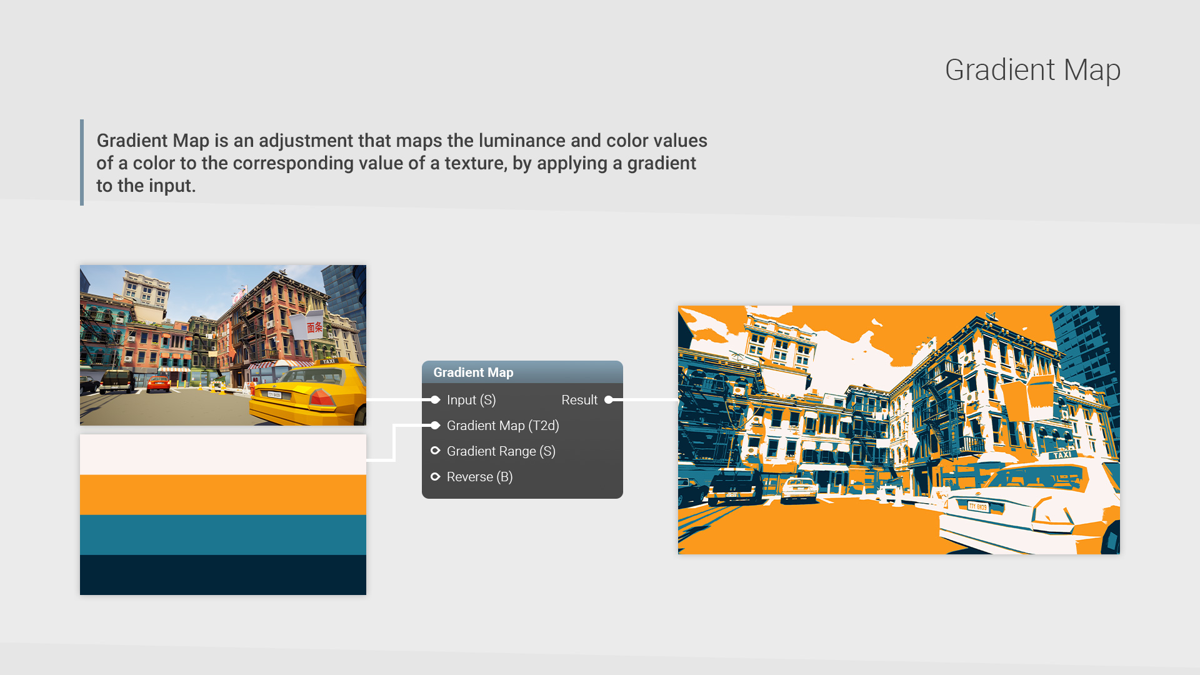Click the Gradient Range (S) port
Image resolution: width=1200 pixels, height=675 pixels.
[x=435, y=451]
